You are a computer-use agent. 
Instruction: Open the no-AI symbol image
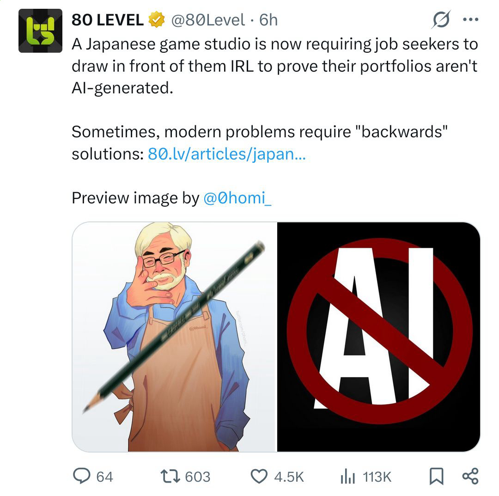tap(379, 337)
